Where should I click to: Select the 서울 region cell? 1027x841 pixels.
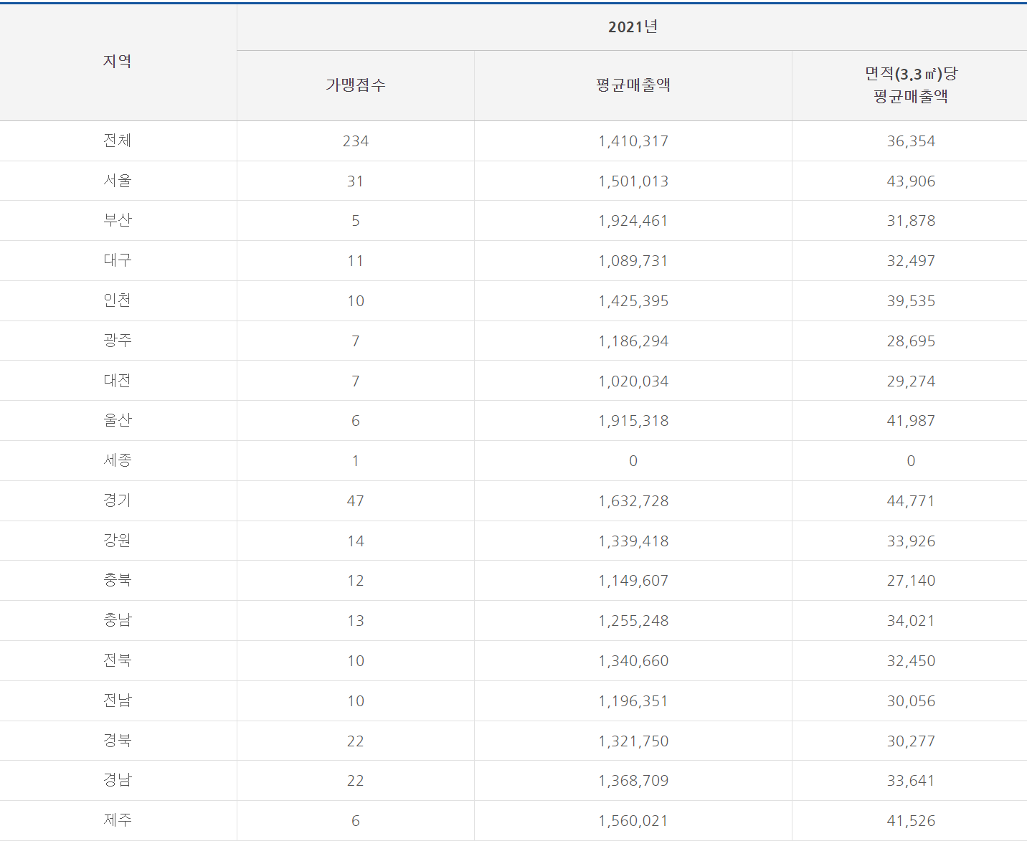coord(118,181)
